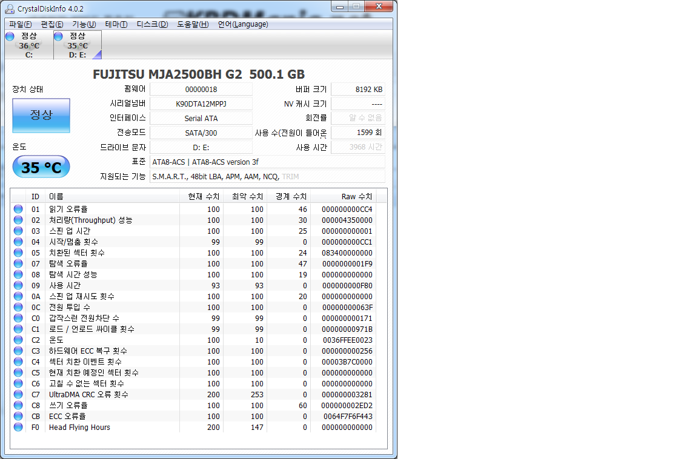Click the status icon for 02 처리량(Throughput) 성능
This screenshot has width=698, height=459.
click(18, 220)
